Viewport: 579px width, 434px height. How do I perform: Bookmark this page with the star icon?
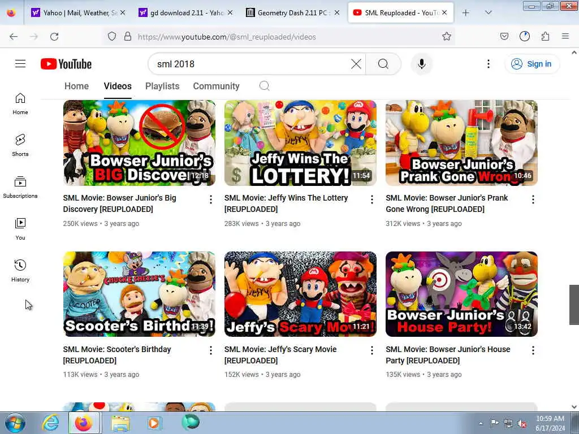tap(447, 37)
